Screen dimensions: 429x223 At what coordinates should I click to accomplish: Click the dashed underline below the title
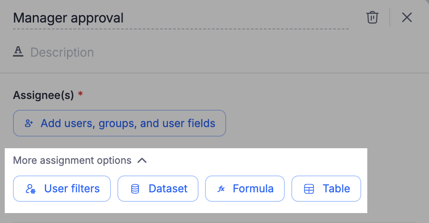[180, 29]
